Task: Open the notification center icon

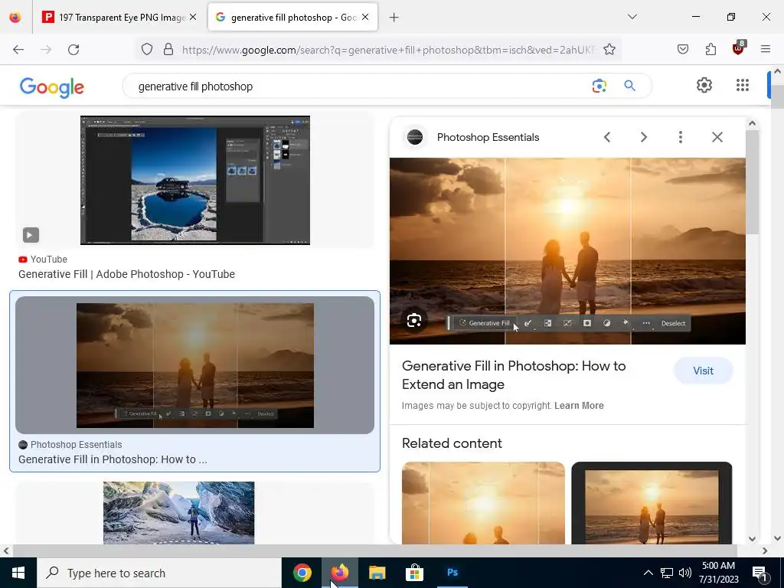Action: click(x=760, y=573)
